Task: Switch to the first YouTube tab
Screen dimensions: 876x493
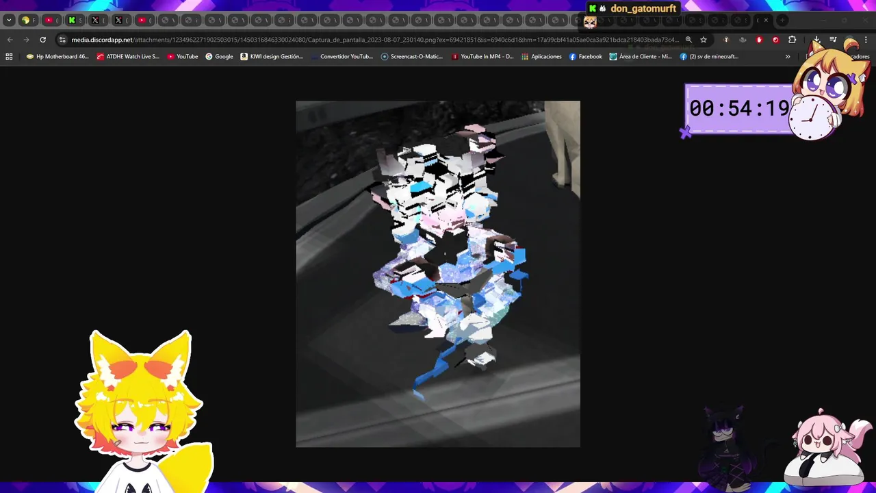Action: tap(52, 21)
